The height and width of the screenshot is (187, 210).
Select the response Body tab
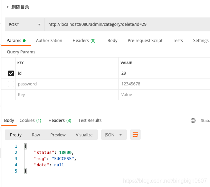[x=9, y=121]
